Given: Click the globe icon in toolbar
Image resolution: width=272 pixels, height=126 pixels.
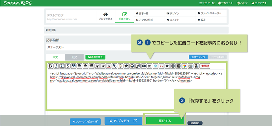Looking at the screenshot, I should tap(132, 66).
